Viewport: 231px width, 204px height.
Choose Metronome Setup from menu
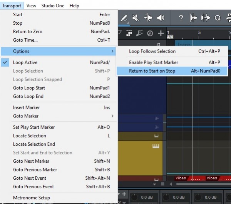coord(32,198)
